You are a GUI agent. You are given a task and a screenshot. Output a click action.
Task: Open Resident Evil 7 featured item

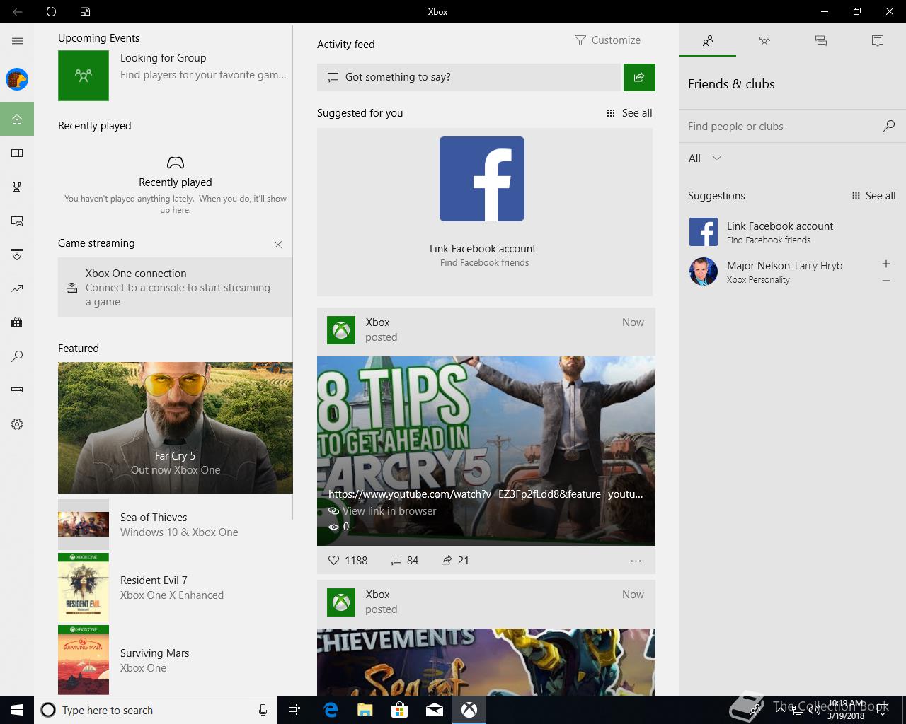pyautogui.click(x=175, y=588)
